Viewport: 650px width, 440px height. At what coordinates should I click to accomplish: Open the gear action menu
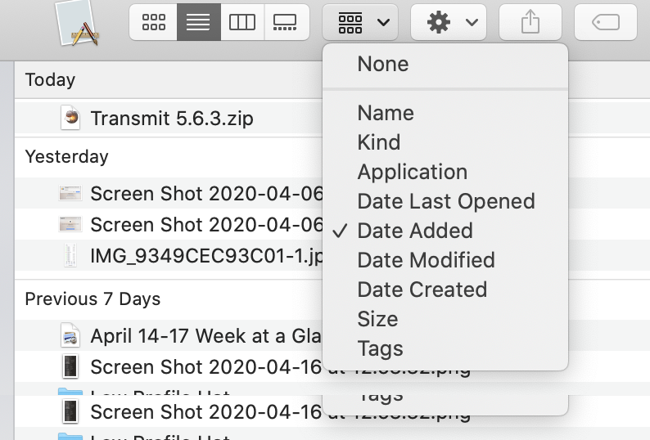(x=449, y=22)
